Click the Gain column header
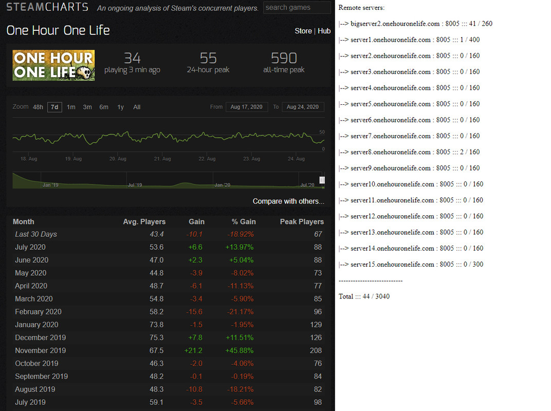This screenshot has height=411, width=551. click(x=196, y=221)
